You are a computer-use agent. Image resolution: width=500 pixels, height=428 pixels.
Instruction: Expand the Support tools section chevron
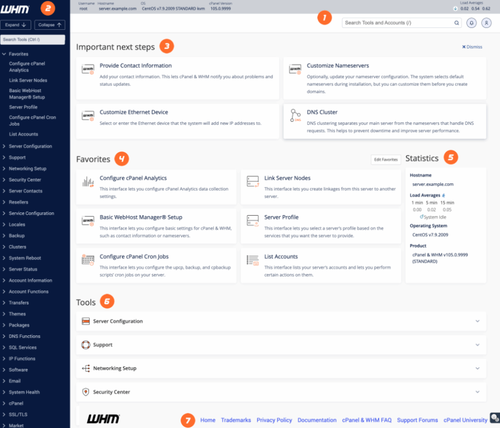pyautogui.click(x=478, y=345)
